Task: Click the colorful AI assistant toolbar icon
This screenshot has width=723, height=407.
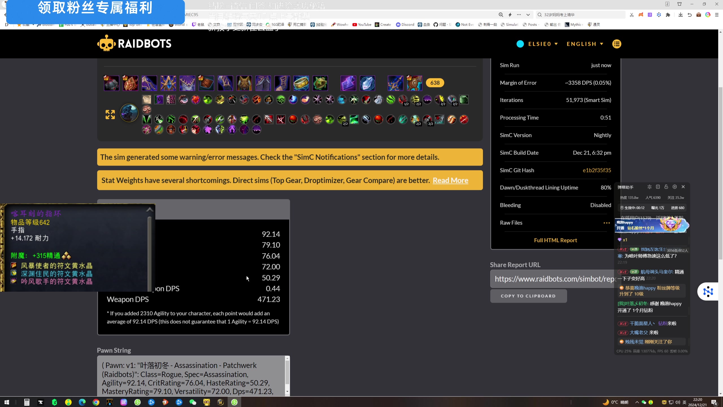Action: (708, 15)
